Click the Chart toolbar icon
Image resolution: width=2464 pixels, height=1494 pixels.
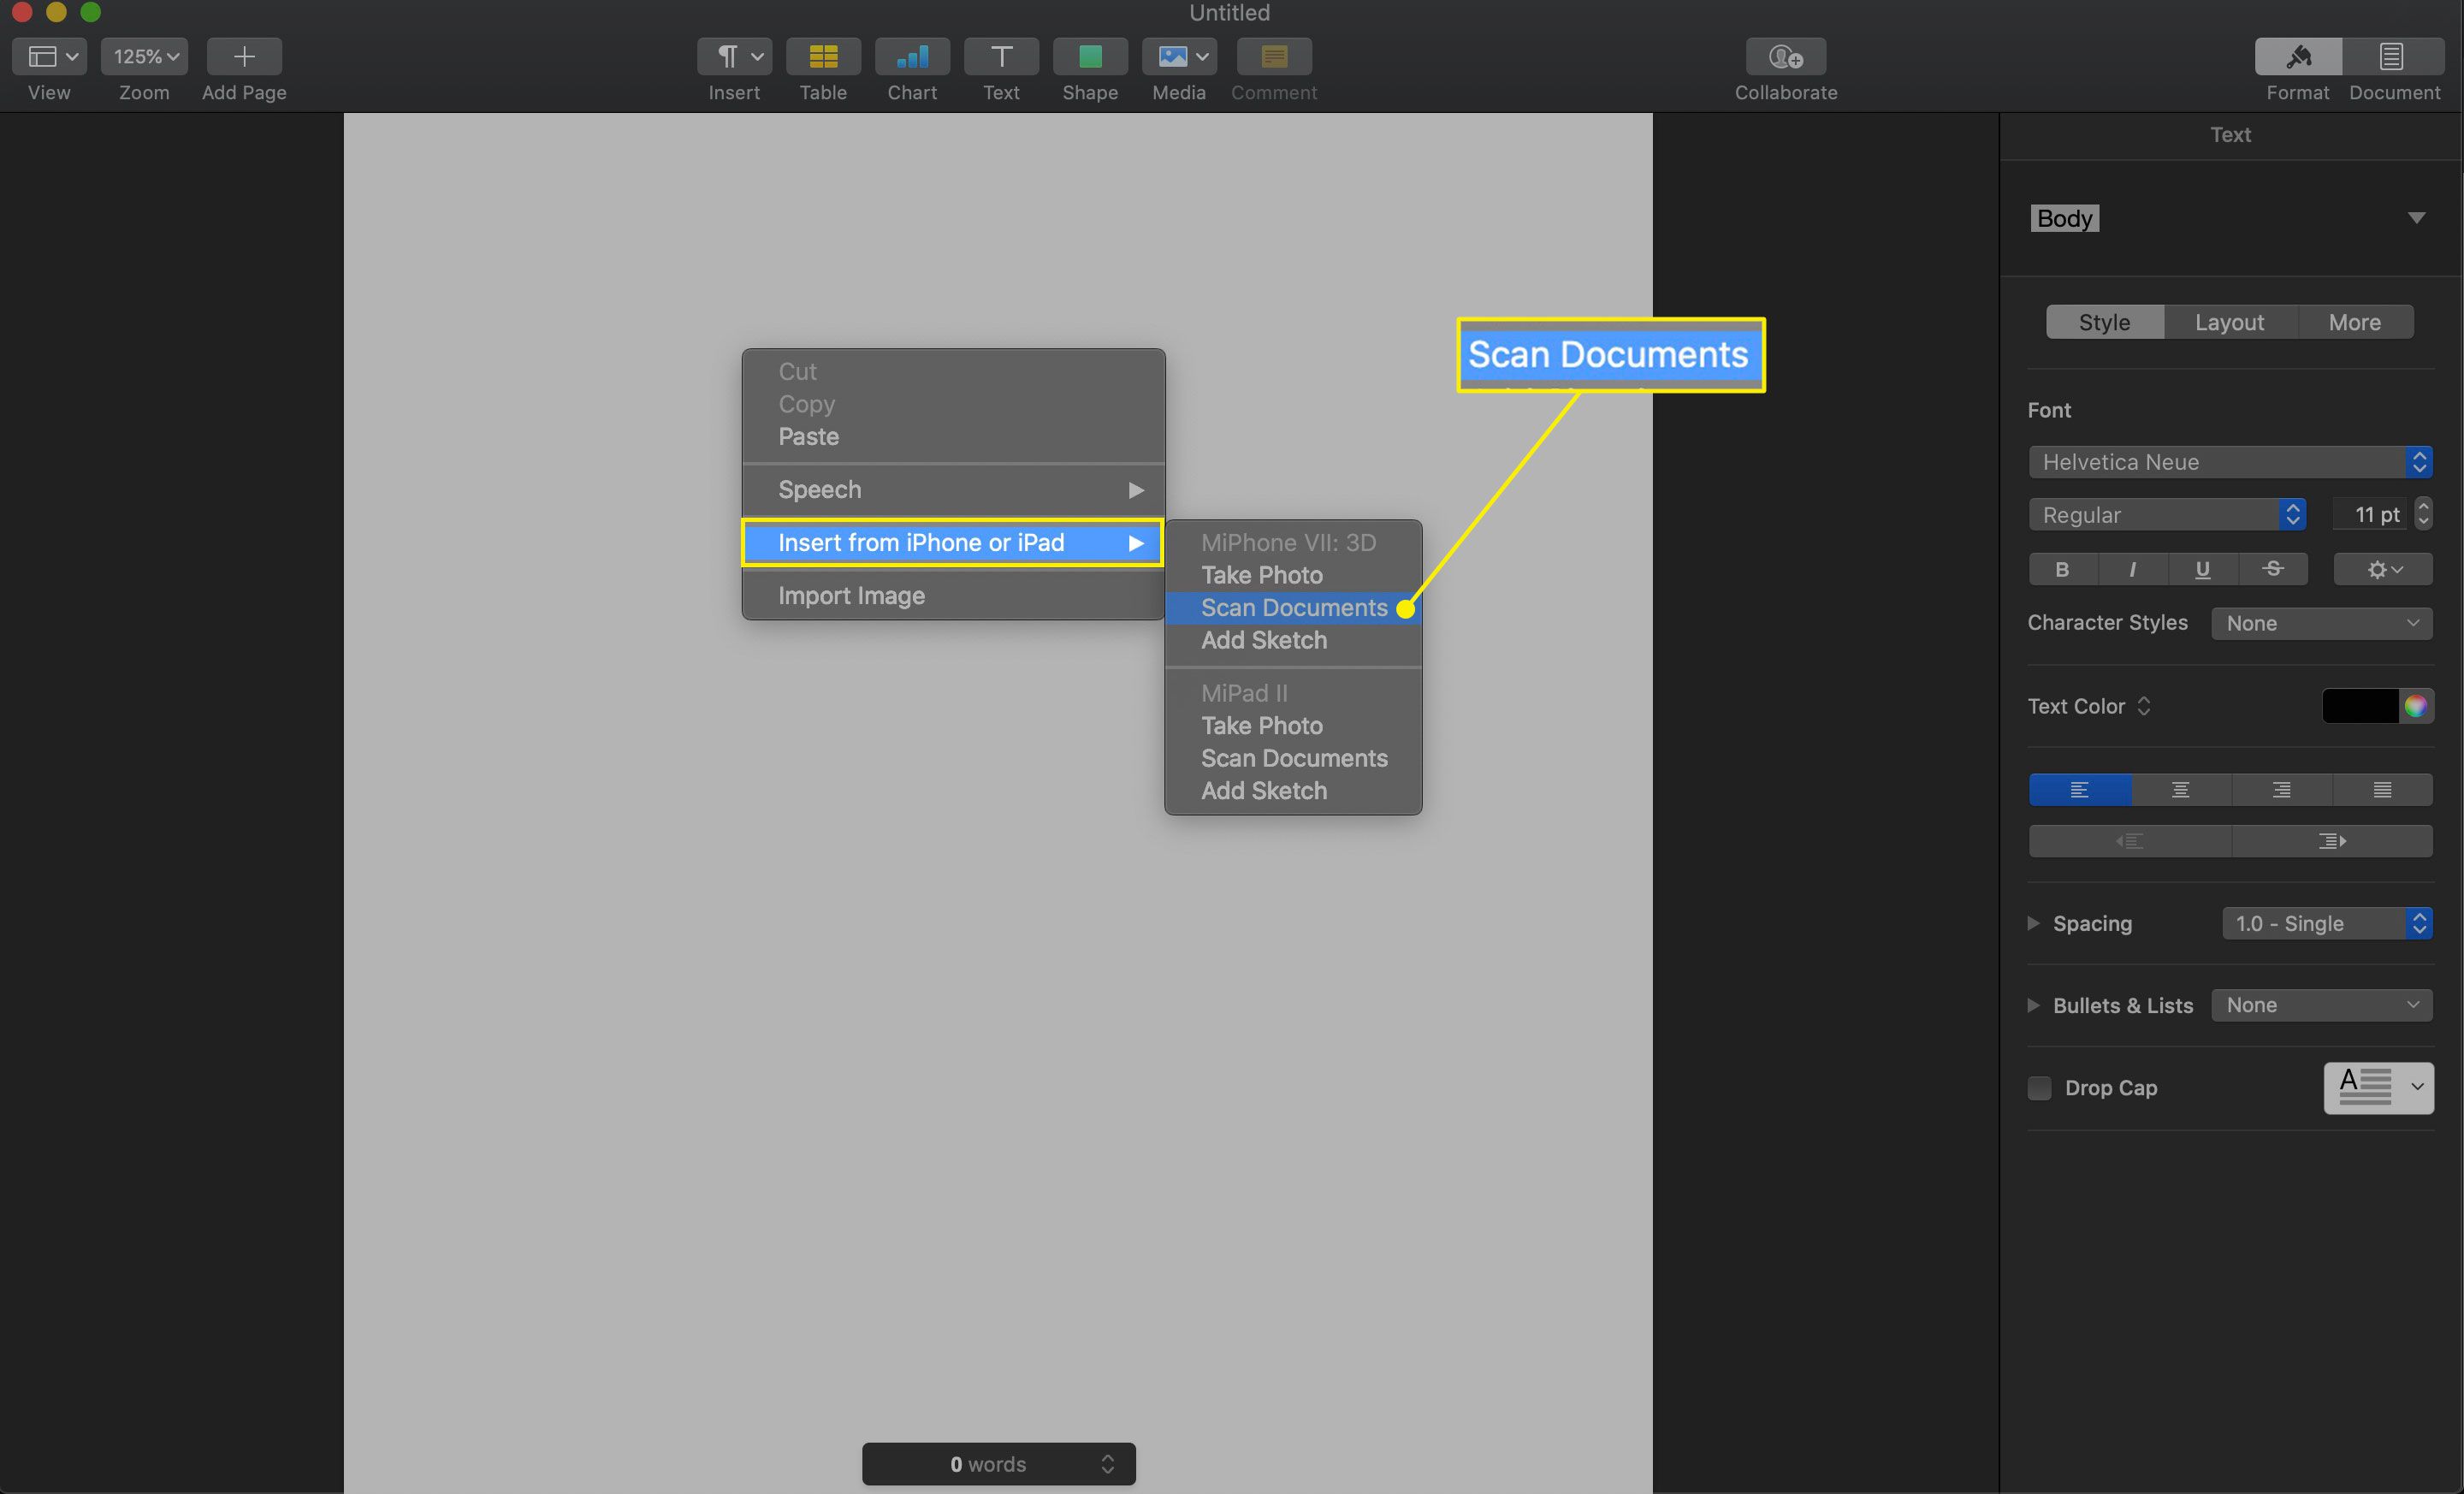tap(912, 56)
